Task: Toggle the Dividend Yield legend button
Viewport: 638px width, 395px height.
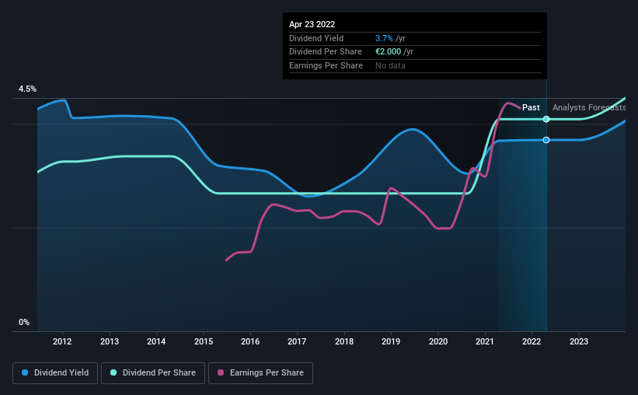Action: [55, 373]
